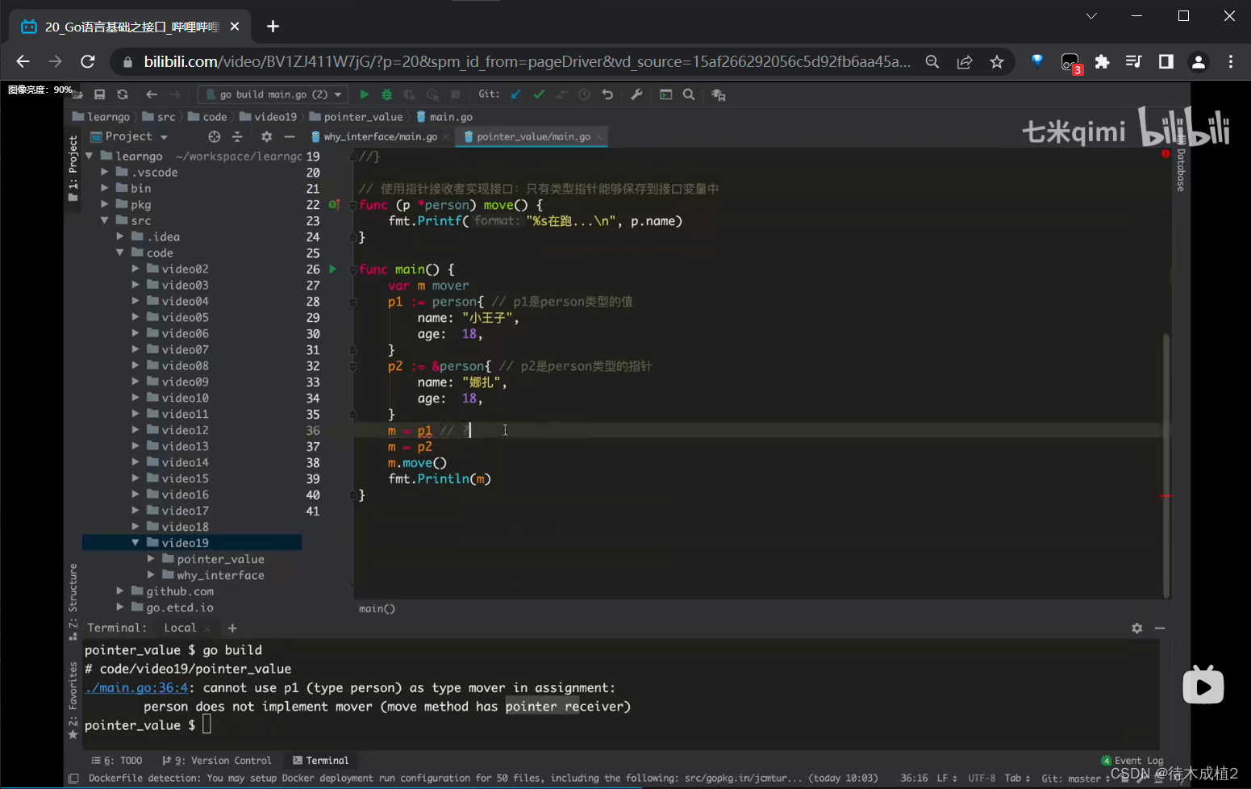Click the implements gutter icon at line 22

coord(333,205)
